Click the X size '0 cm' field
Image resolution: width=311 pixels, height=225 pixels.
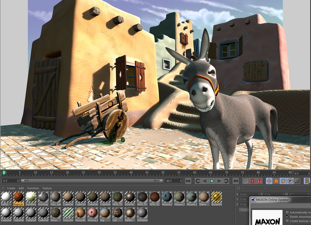(274, 194)
